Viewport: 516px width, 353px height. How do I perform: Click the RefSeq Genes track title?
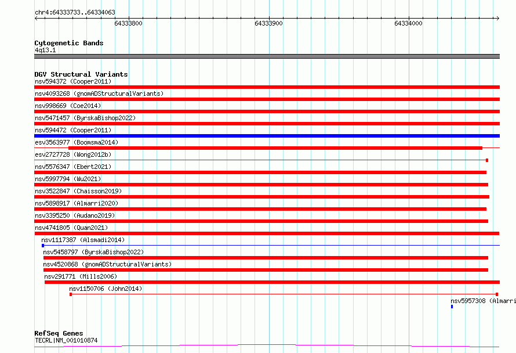pos(59,333)
